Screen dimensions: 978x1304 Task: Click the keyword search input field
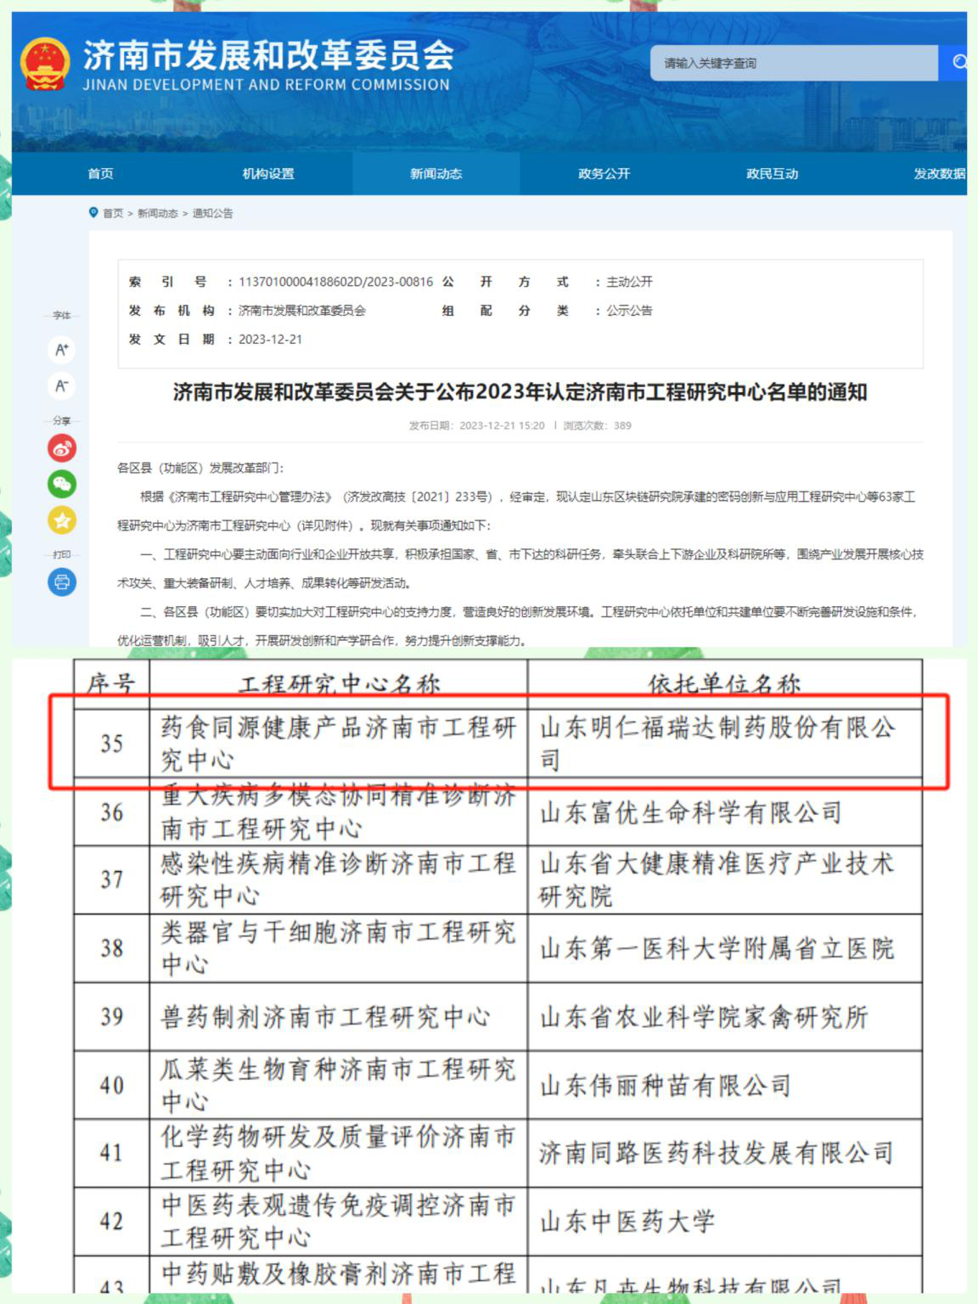click(x=795, y=63)
